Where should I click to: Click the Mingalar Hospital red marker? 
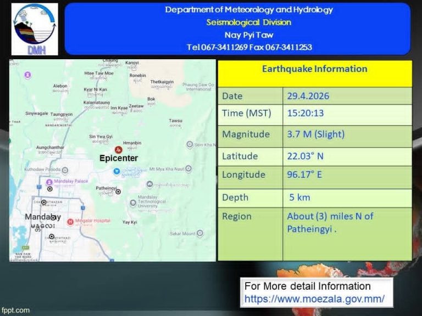point(70,221)
